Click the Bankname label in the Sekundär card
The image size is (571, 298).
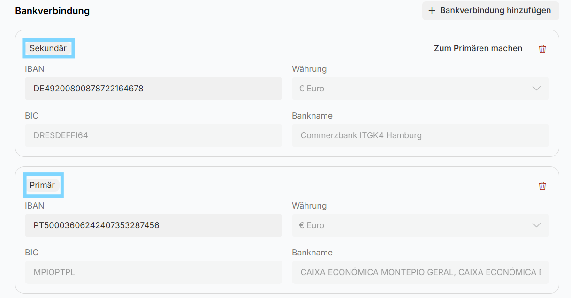tap(312, 116)
